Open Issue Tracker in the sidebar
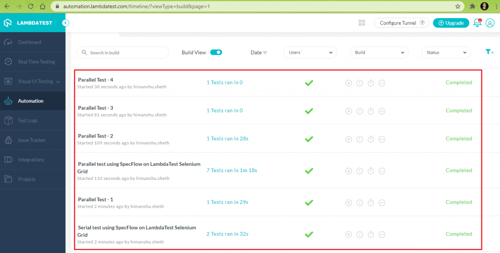The width and height of the screenshot is (500, 253). coord(33,140)
